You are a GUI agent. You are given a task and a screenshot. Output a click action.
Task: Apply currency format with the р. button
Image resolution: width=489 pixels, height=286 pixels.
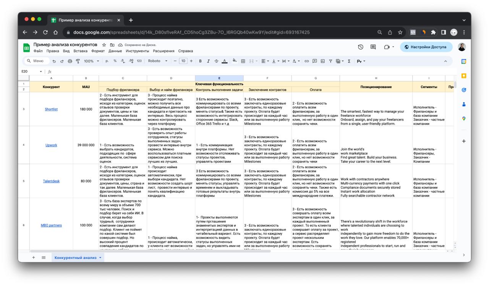pos(107,61)
